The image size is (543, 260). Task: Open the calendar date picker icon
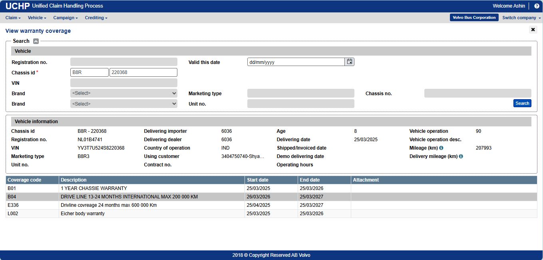[x=350, y=62]
